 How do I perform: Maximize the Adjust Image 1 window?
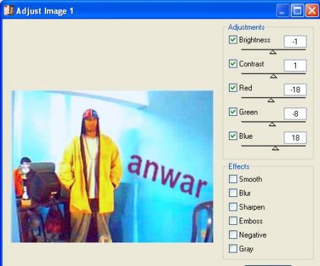click(x=297, y=11)
